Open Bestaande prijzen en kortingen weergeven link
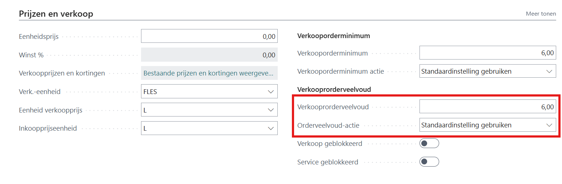 click(209, 73)
